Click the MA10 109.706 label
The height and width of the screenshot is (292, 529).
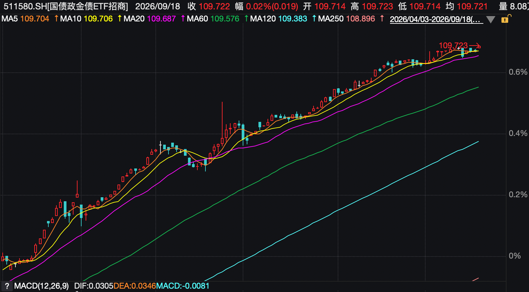(86, 19)
